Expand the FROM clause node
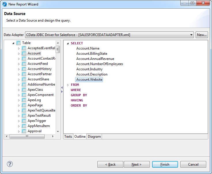The height and width of the screenshot is (174, 212). point(68,85)
